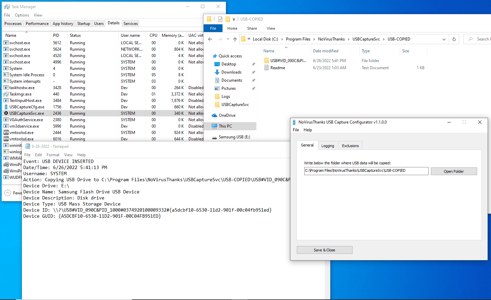This screenshot has height=300, width=491.
Task: Expand the Explorer address bar history dropdown
Action: (x=444, y=39)
